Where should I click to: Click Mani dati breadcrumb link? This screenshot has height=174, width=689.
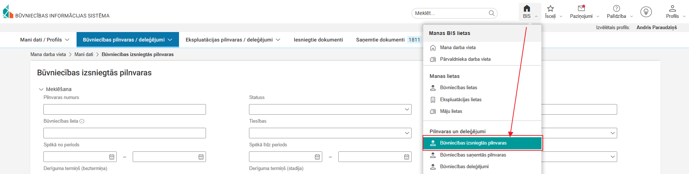pyautogui.click(x=84, y=55)
